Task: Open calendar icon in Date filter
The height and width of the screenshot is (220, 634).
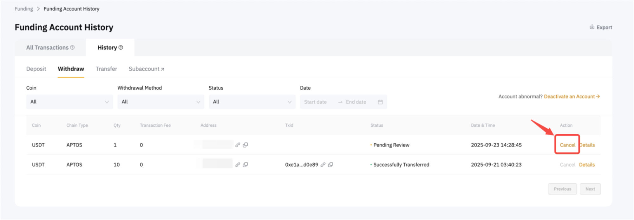Action: tap(380, 102)
